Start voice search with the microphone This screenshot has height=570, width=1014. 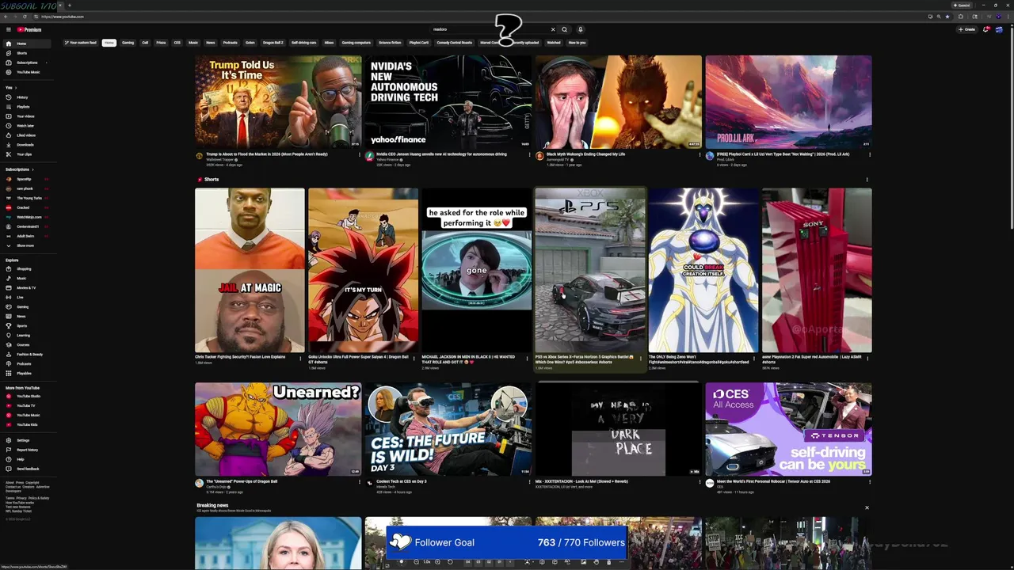tap(580, 29)
